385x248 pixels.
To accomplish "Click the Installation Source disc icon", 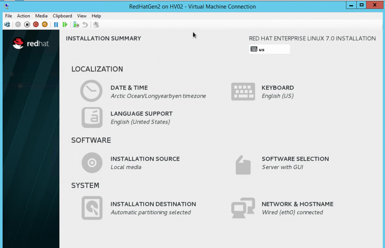I will (92, 163).
